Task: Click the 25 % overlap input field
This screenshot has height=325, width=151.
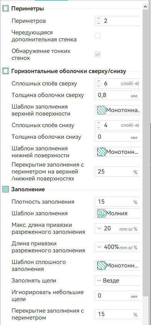Action: pyautogui.click(x=117, y=172)
